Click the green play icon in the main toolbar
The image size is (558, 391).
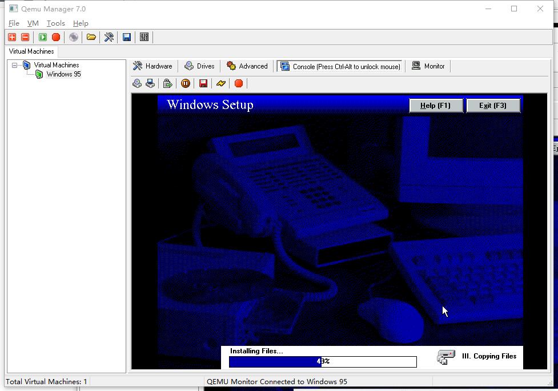pyautogui.click(x=43, y=37)
